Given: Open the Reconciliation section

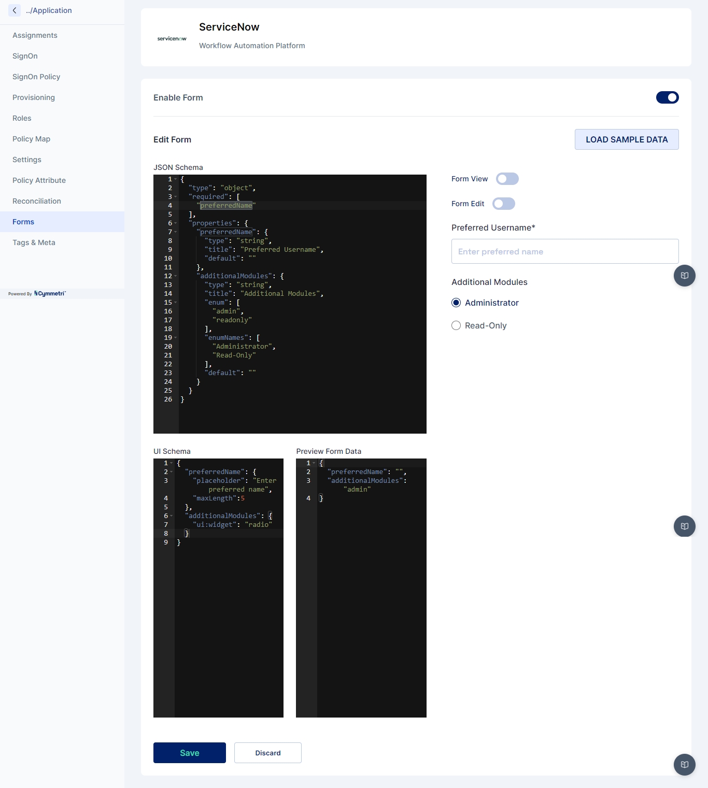Looking at the screenshot, I should (x=62, y=201).
